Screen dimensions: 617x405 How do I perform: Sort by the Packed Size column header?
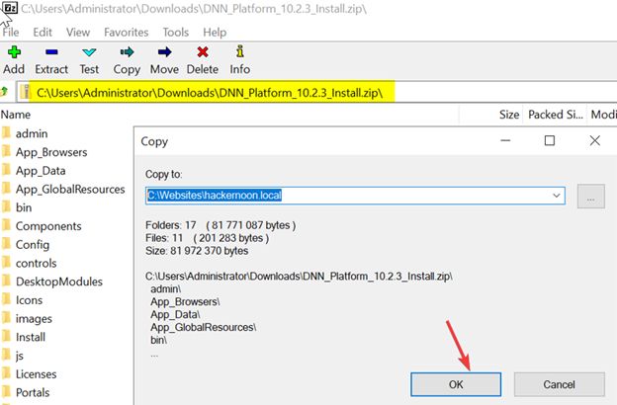point(556,115)
